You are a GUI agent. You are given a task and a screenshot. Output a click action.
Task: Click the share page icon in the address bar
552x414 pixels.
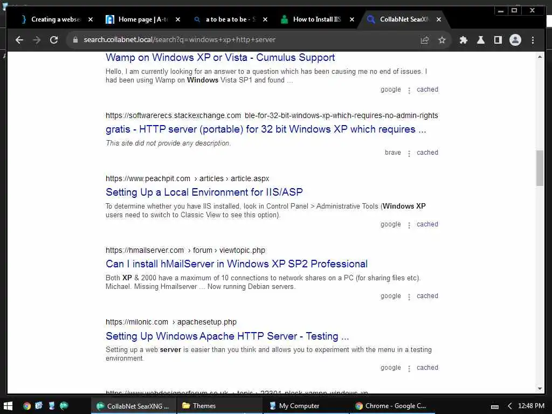pyautogui.click(x=425, y=40)
